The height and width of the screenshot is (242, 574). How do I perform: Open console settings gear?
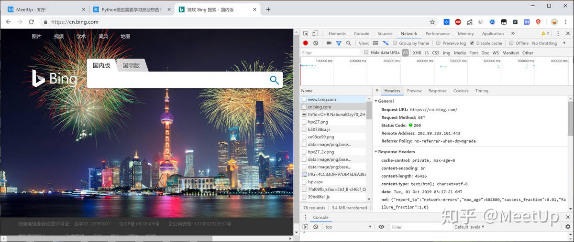point(568,227)
